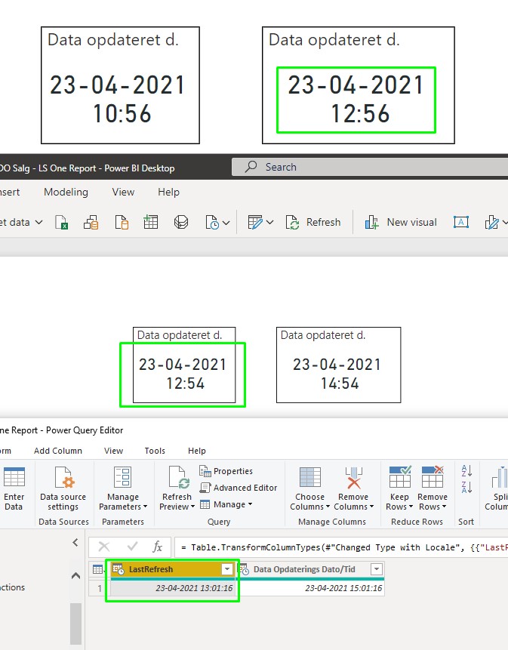The image size is (508, 650).
Task: Collapse the group with up chevron
Action: pyautogui.click(x=75, y=575)
